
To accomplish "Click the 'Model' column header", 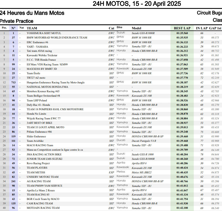I will click(x=136, y=28).
